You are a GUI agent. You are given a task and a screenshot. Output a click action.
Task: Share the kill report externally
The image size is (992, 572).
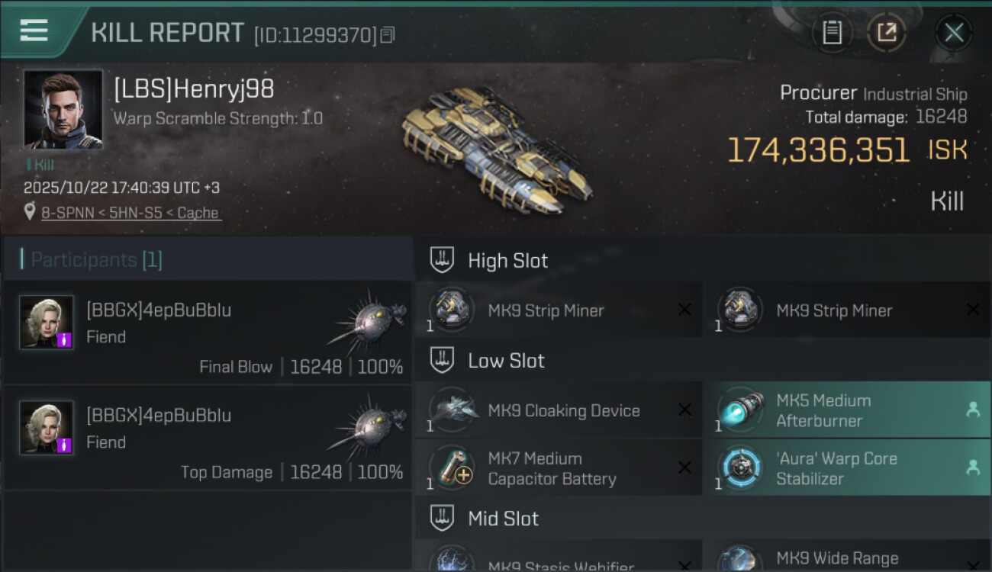[887, 33]
